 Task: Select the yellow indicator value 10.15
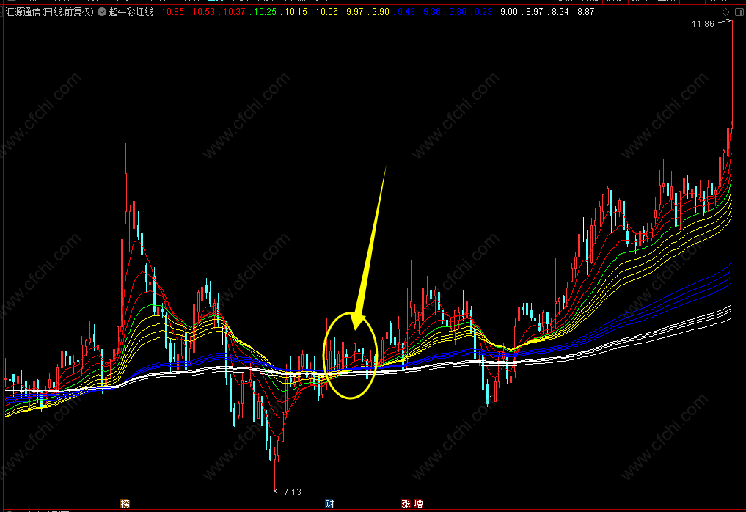point(296,12)
